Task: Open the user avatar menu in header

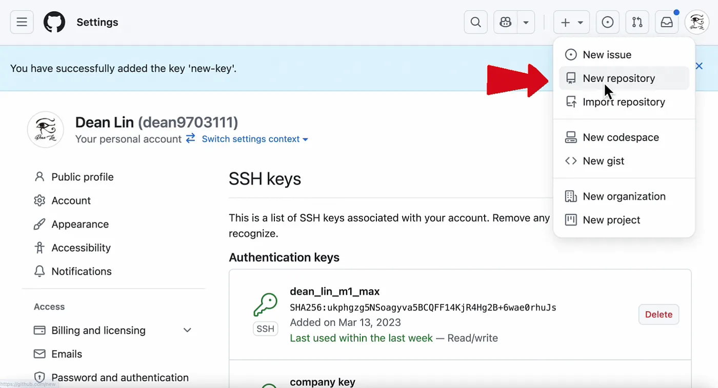Action: pos(697,22)
